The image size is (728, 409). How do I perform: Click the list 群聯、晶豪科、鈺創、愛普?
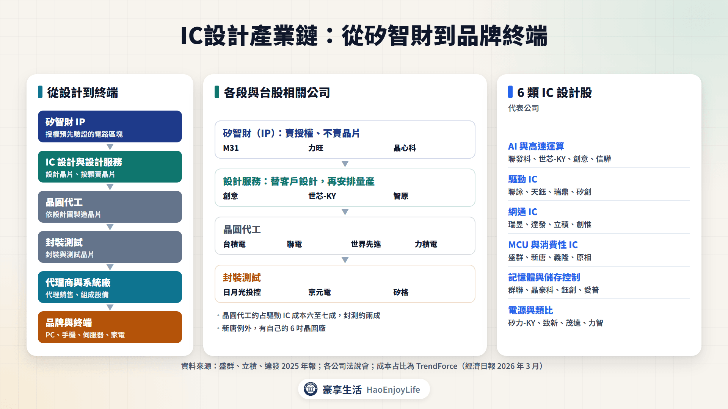tap(554, 290)
